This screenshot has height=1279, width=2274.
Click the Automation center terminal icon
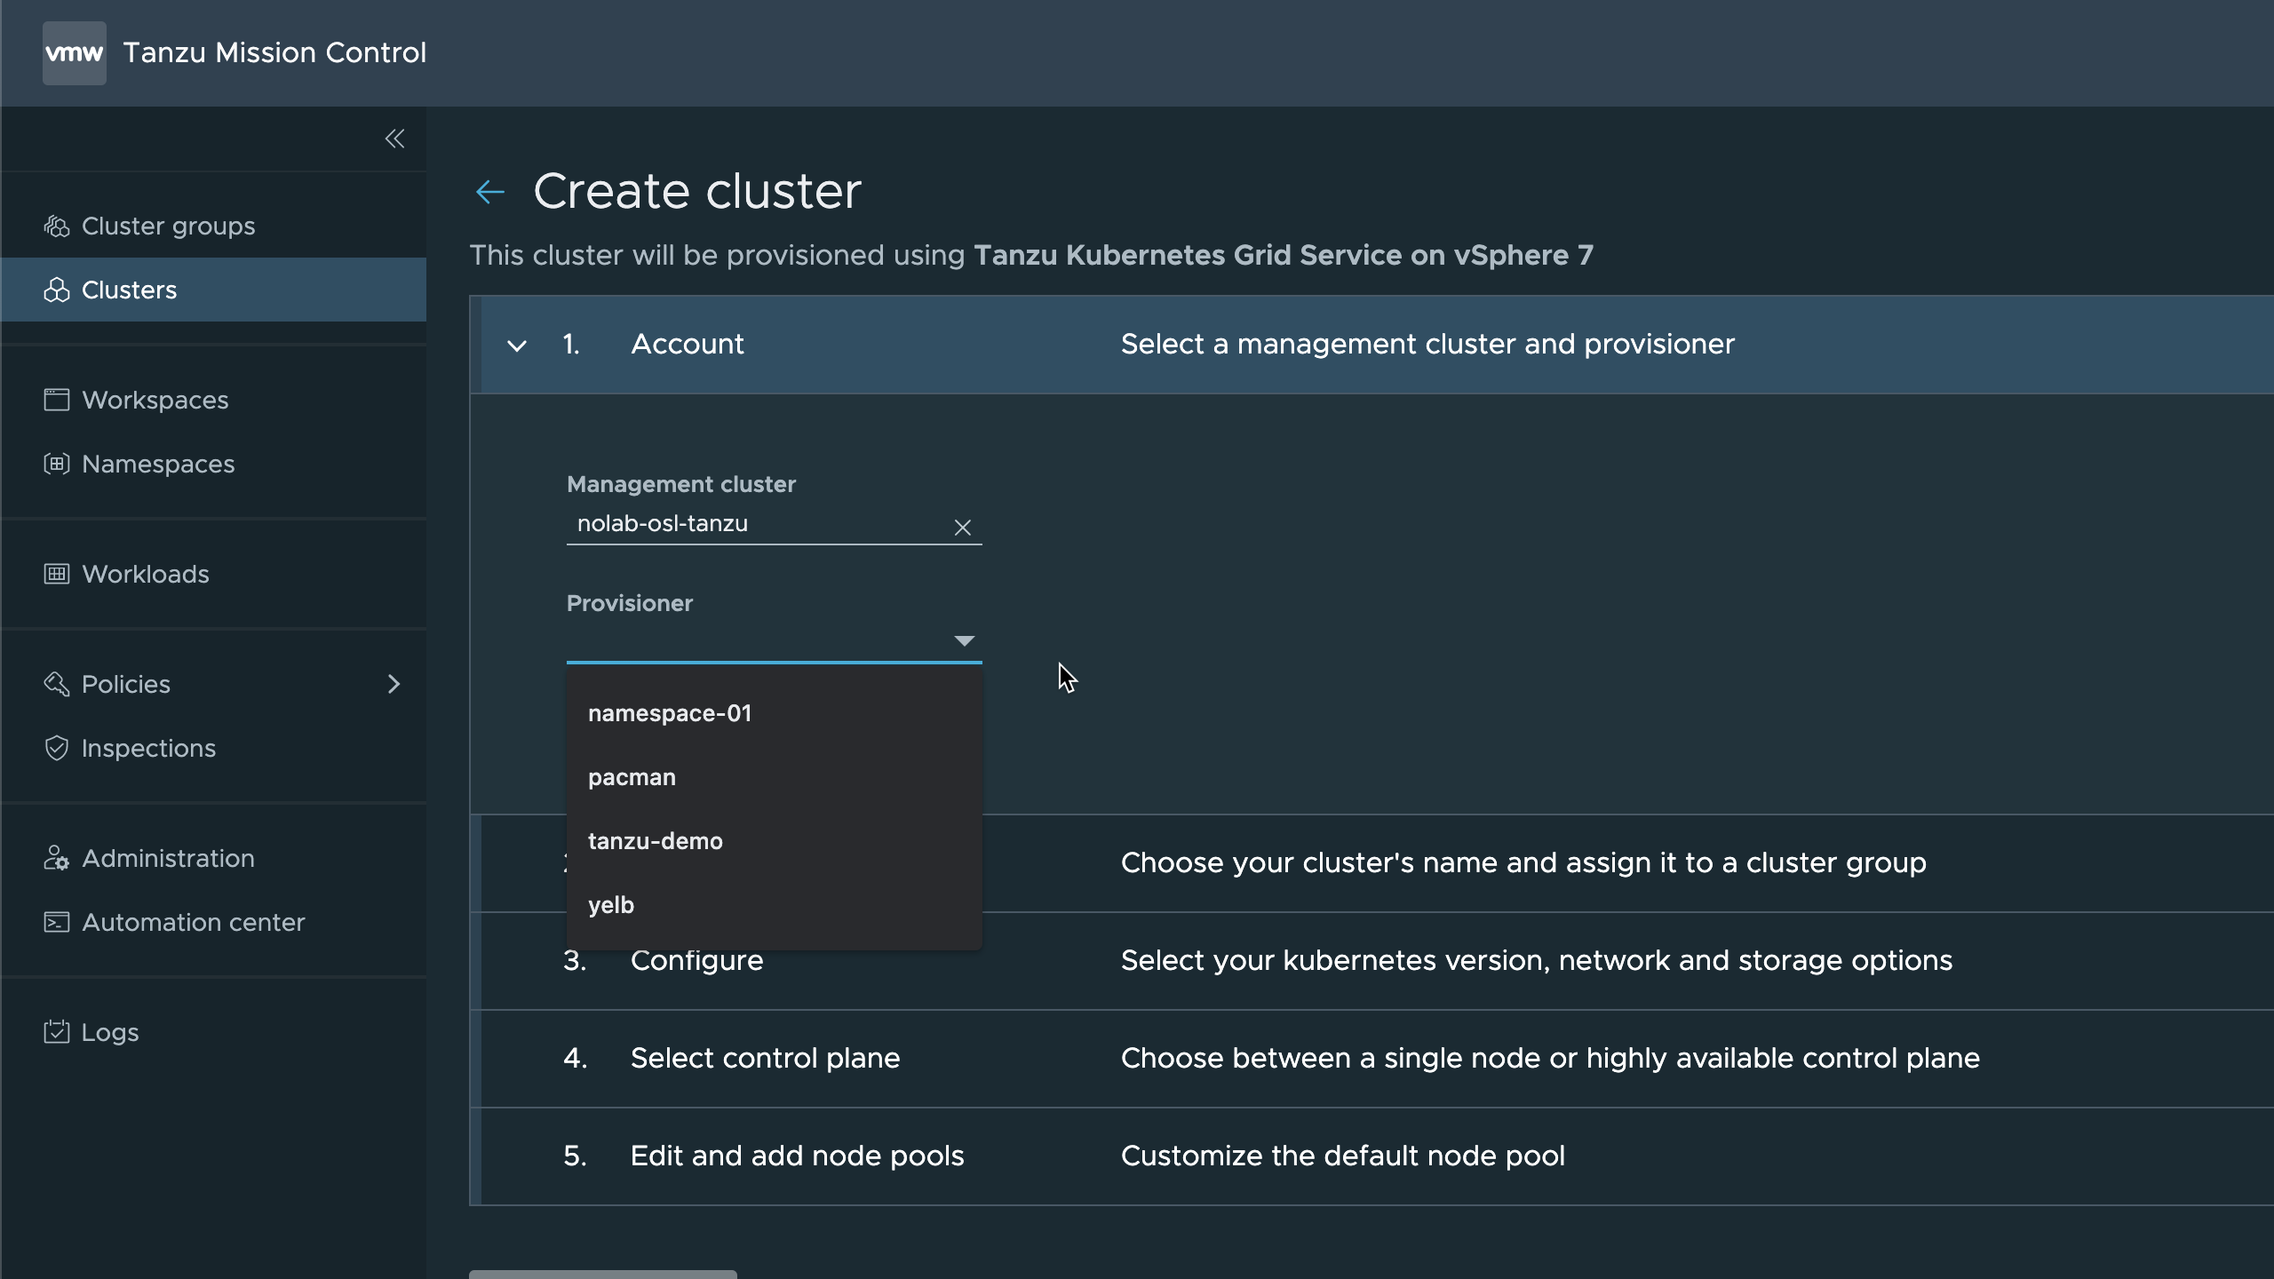click(x=57, y=922)
